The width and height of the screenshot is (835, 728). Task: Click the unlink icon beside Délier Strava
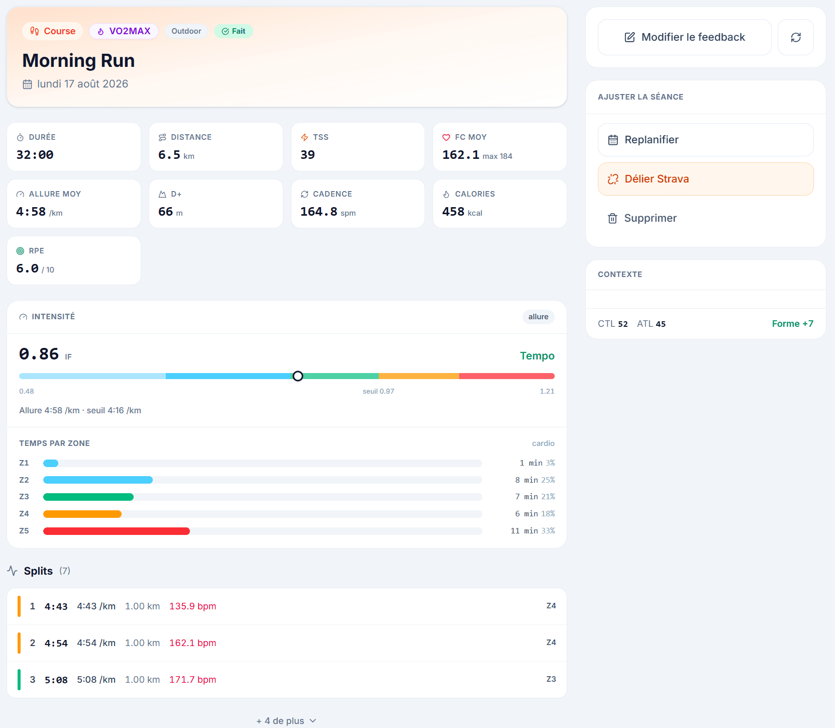tap(613, 179)
